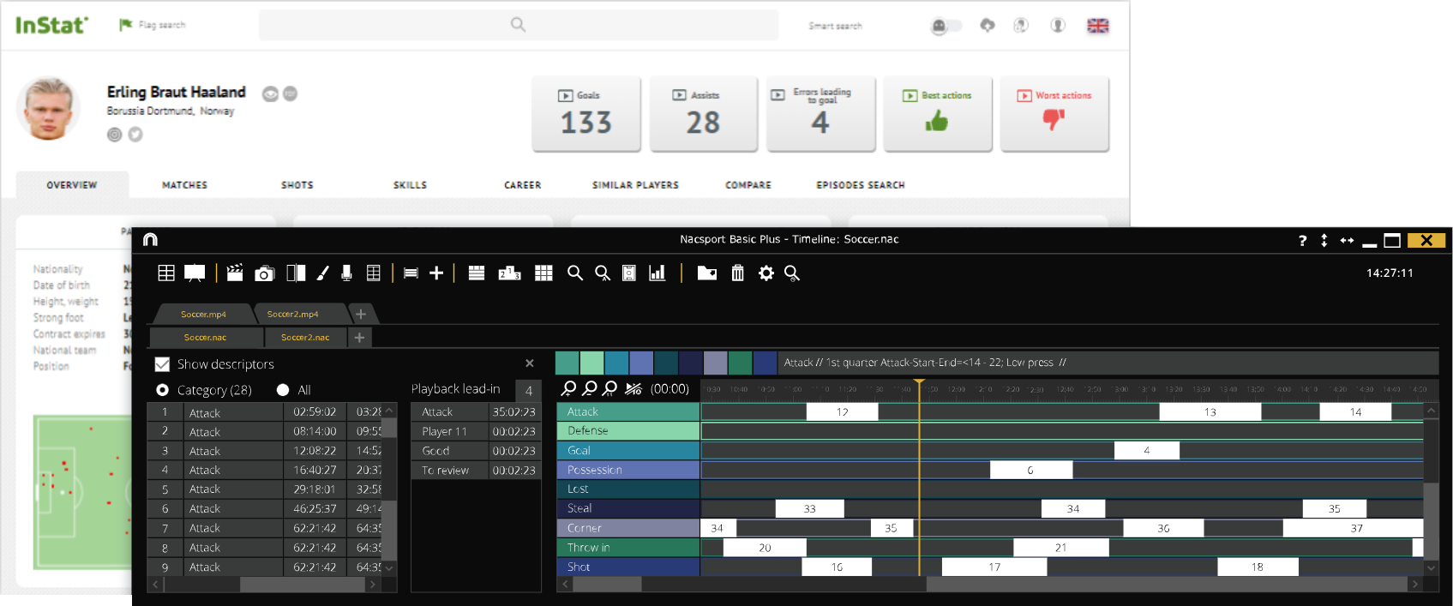Open the nine-square matrix grid icon

coord(543,273)
